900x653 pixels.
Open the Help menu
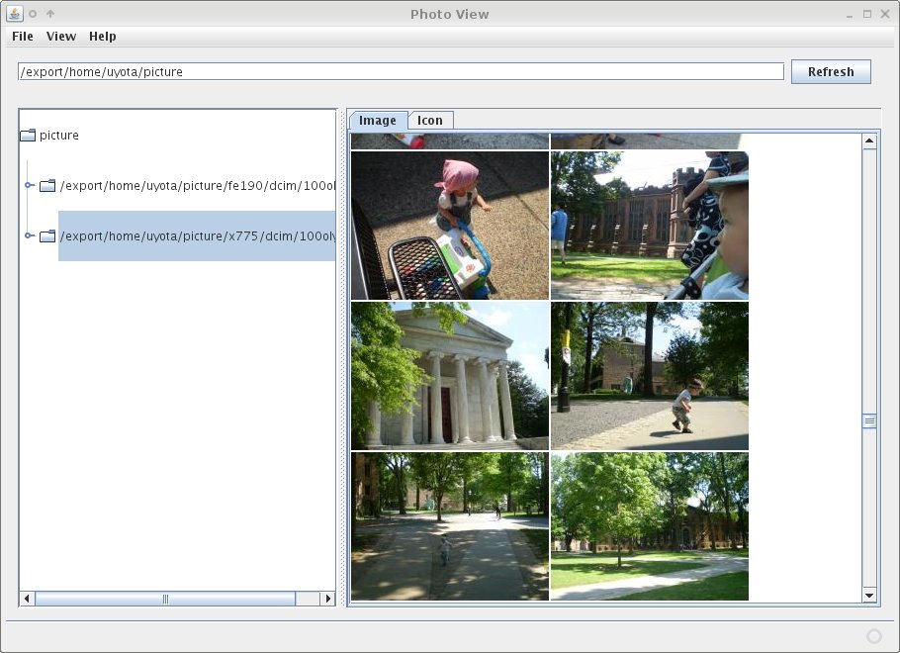pyautogui.click(x=102, y=37)
